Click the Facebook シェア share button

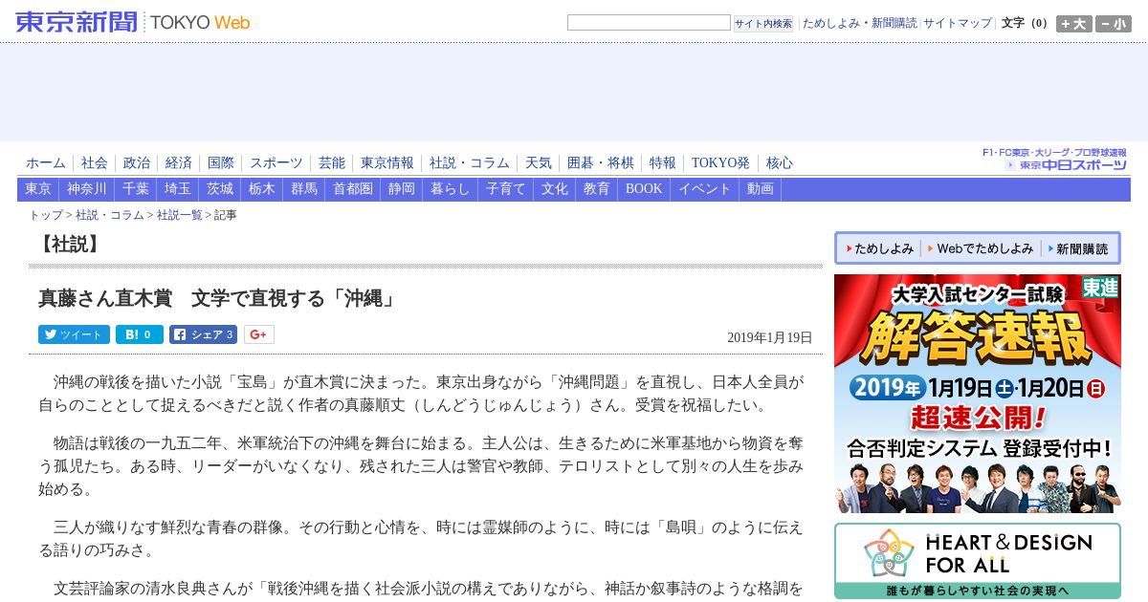(x=203, y=334)
